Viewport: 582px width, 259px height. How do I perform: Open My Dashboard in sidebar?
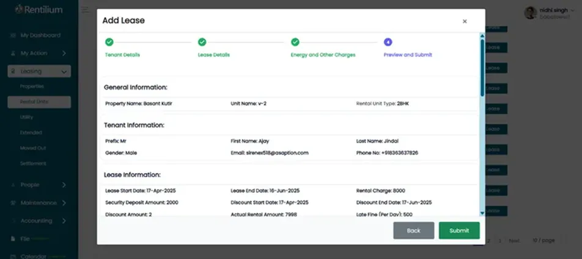tap(40, 35)
